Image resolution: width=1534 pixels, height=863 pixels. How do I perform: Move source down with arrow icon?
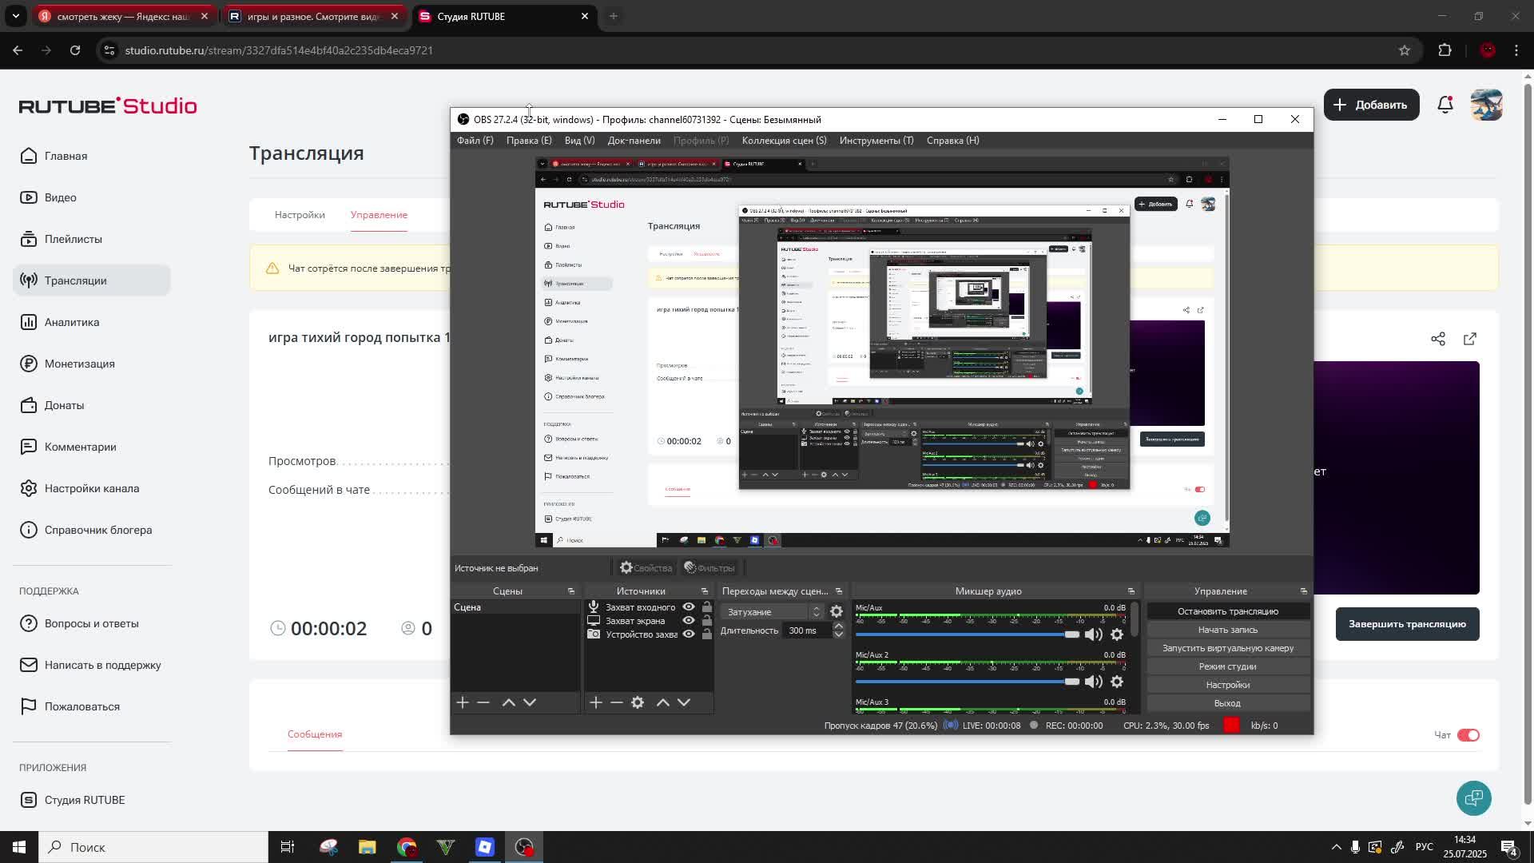(684, 702)
